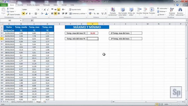
Task: Click the borders icon
Action: point(36,14)
